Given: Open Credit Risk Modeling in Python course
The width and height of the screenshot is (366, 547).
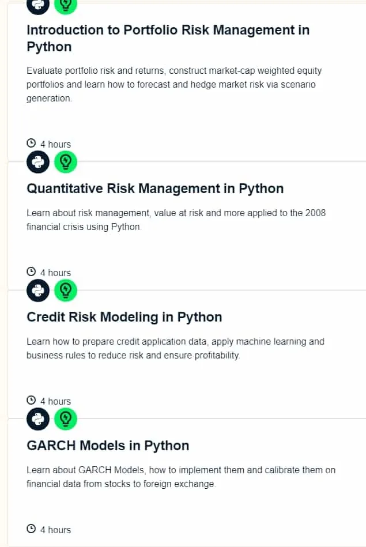Looking at the screenshot, I should pos(124,317).
